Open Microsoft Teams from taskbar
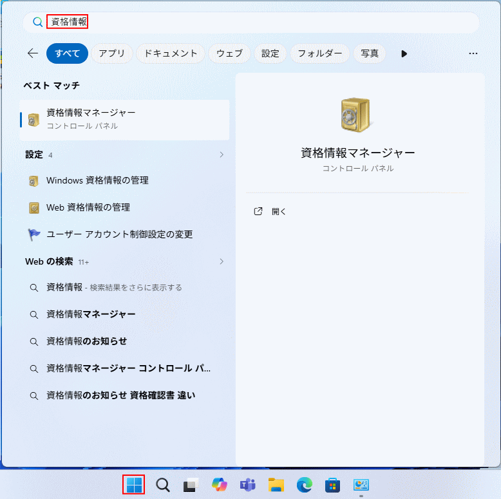 point(248,485)
